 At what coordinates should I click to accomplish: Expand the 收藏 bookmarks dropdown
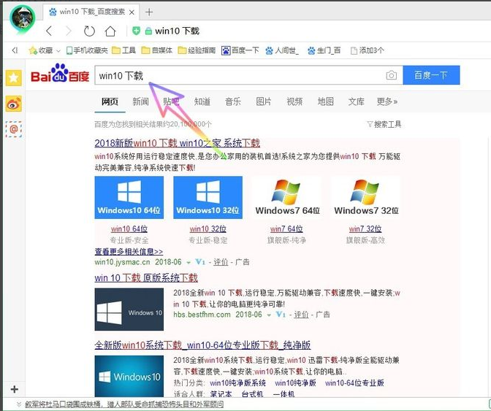(x=58, y=50)
